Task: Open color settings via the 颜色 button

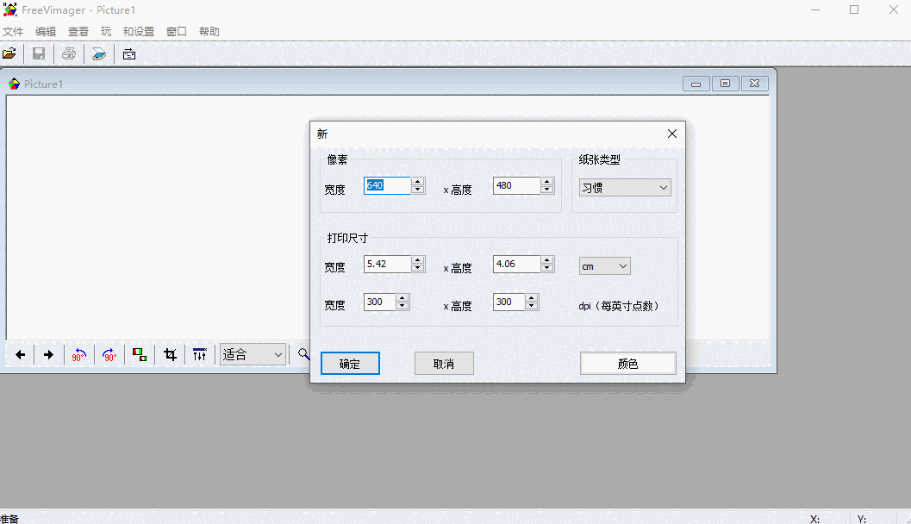Action: pos(627,362)
